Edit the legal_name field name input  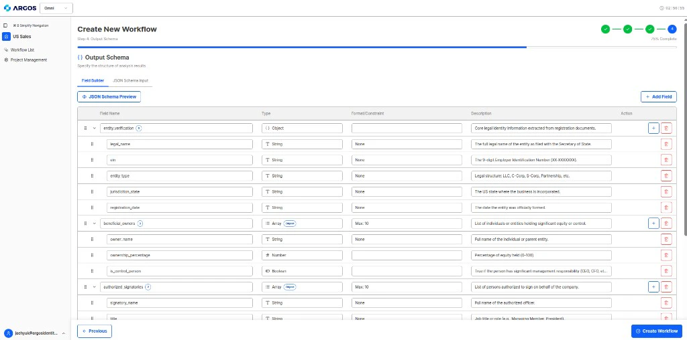click(x=180, y=144)
